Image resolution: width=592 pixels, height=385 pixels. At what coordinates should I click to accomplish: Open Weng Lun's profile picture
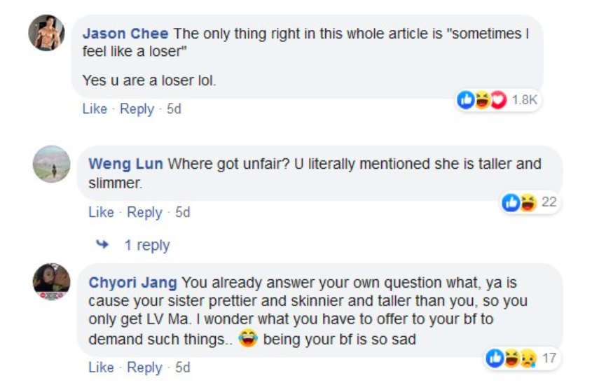[x=52, y=164]
